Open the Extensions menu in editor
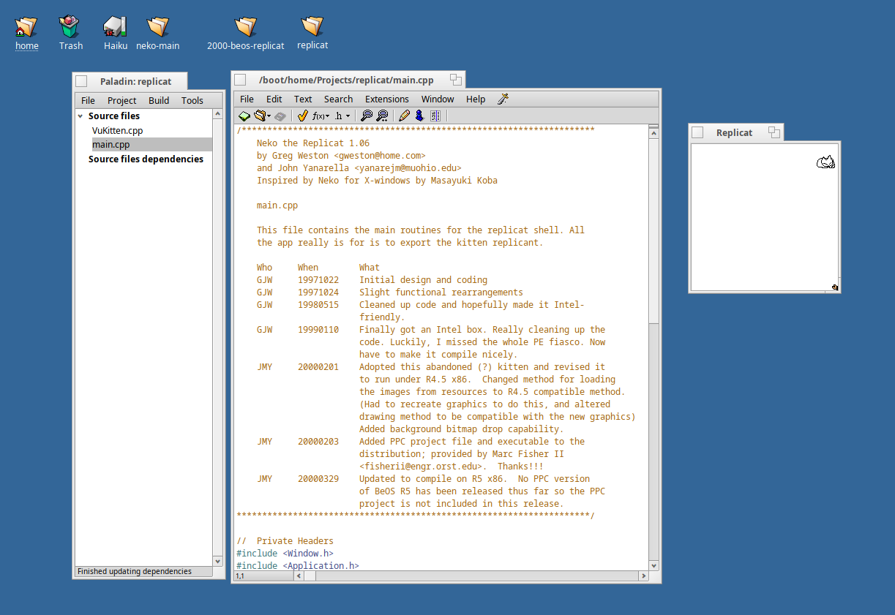This screenshot has height=615, width=895. 386,99
